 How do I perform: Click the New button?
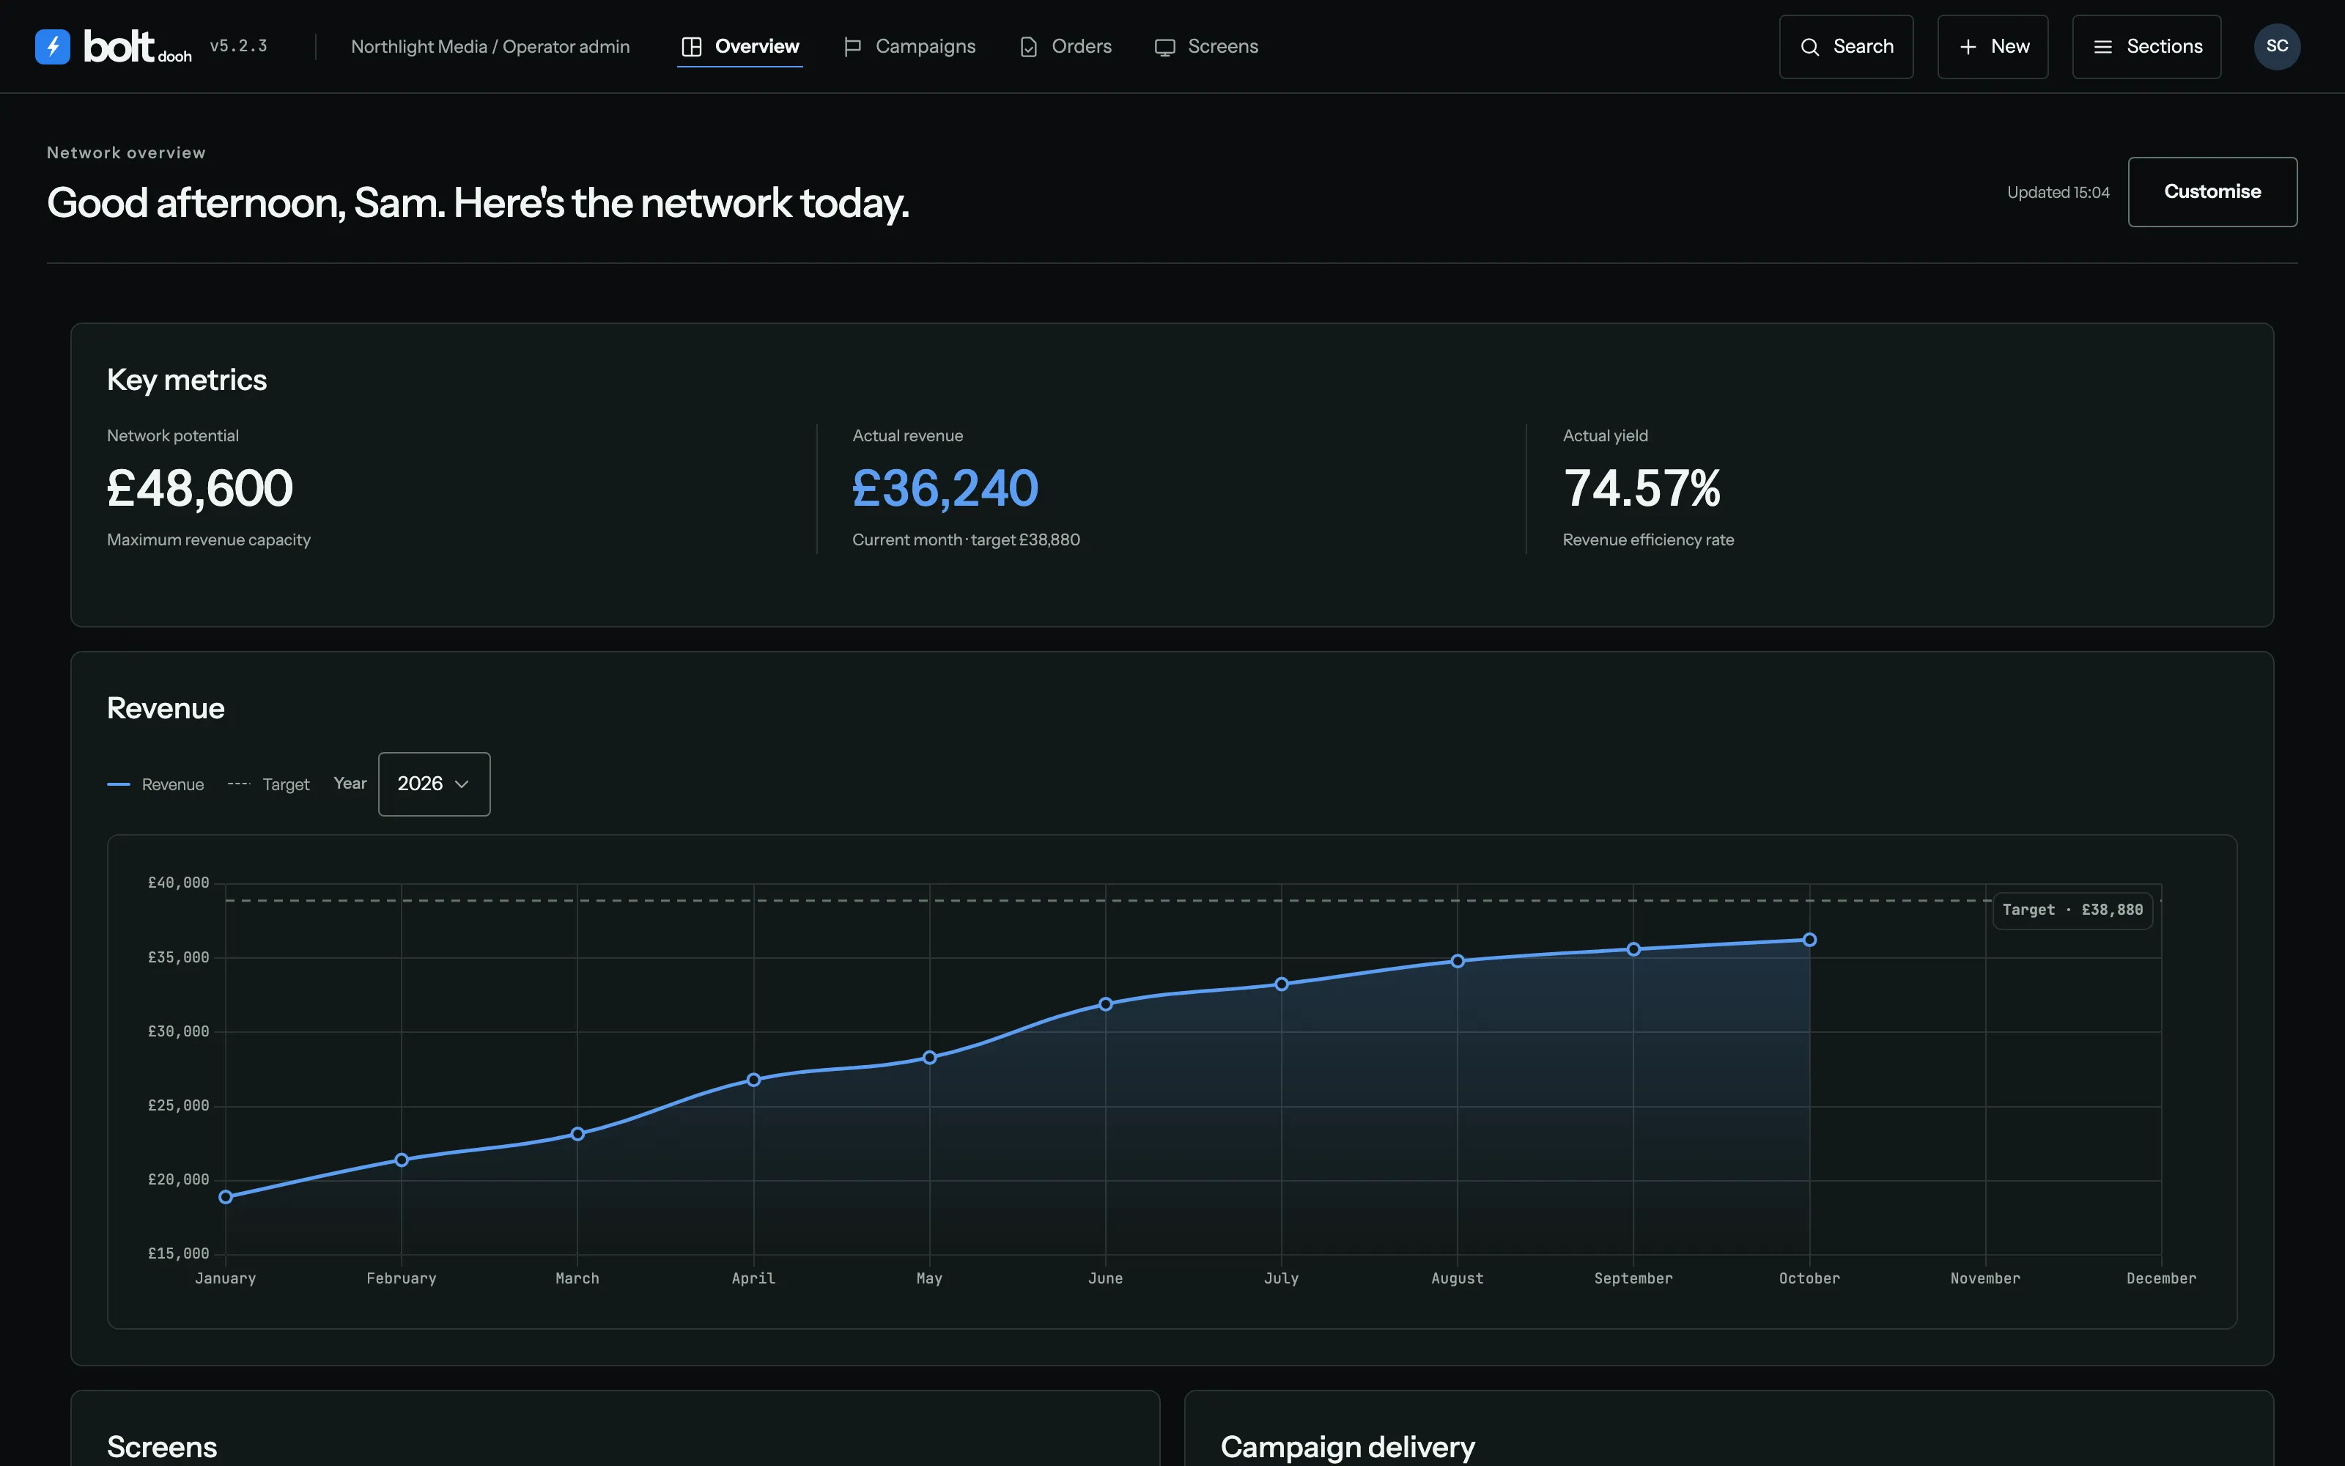[1993, 46]
